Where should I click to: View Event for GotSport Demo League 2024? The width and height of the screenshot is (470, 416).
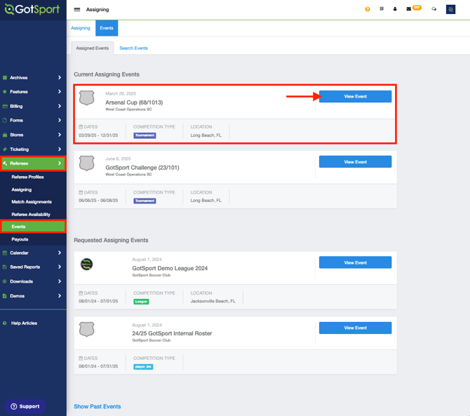[x=355, y=262]
